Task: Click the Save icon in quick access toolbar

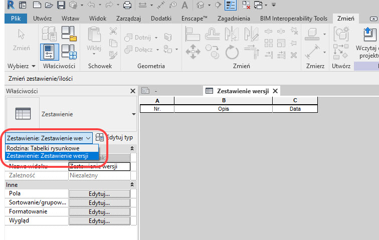Action: click(61, 6)
